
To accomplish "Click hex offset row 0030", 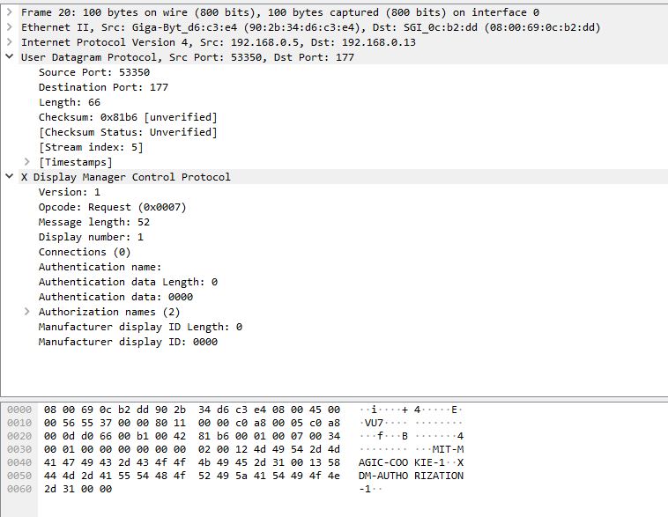I will [19, 449].
